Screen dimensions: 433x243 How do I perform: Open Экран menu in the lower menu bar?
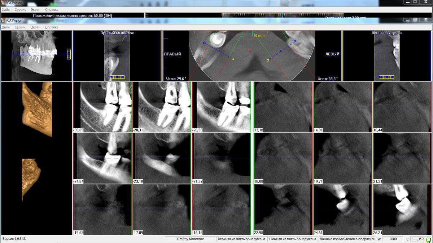(x=35, y=27)
